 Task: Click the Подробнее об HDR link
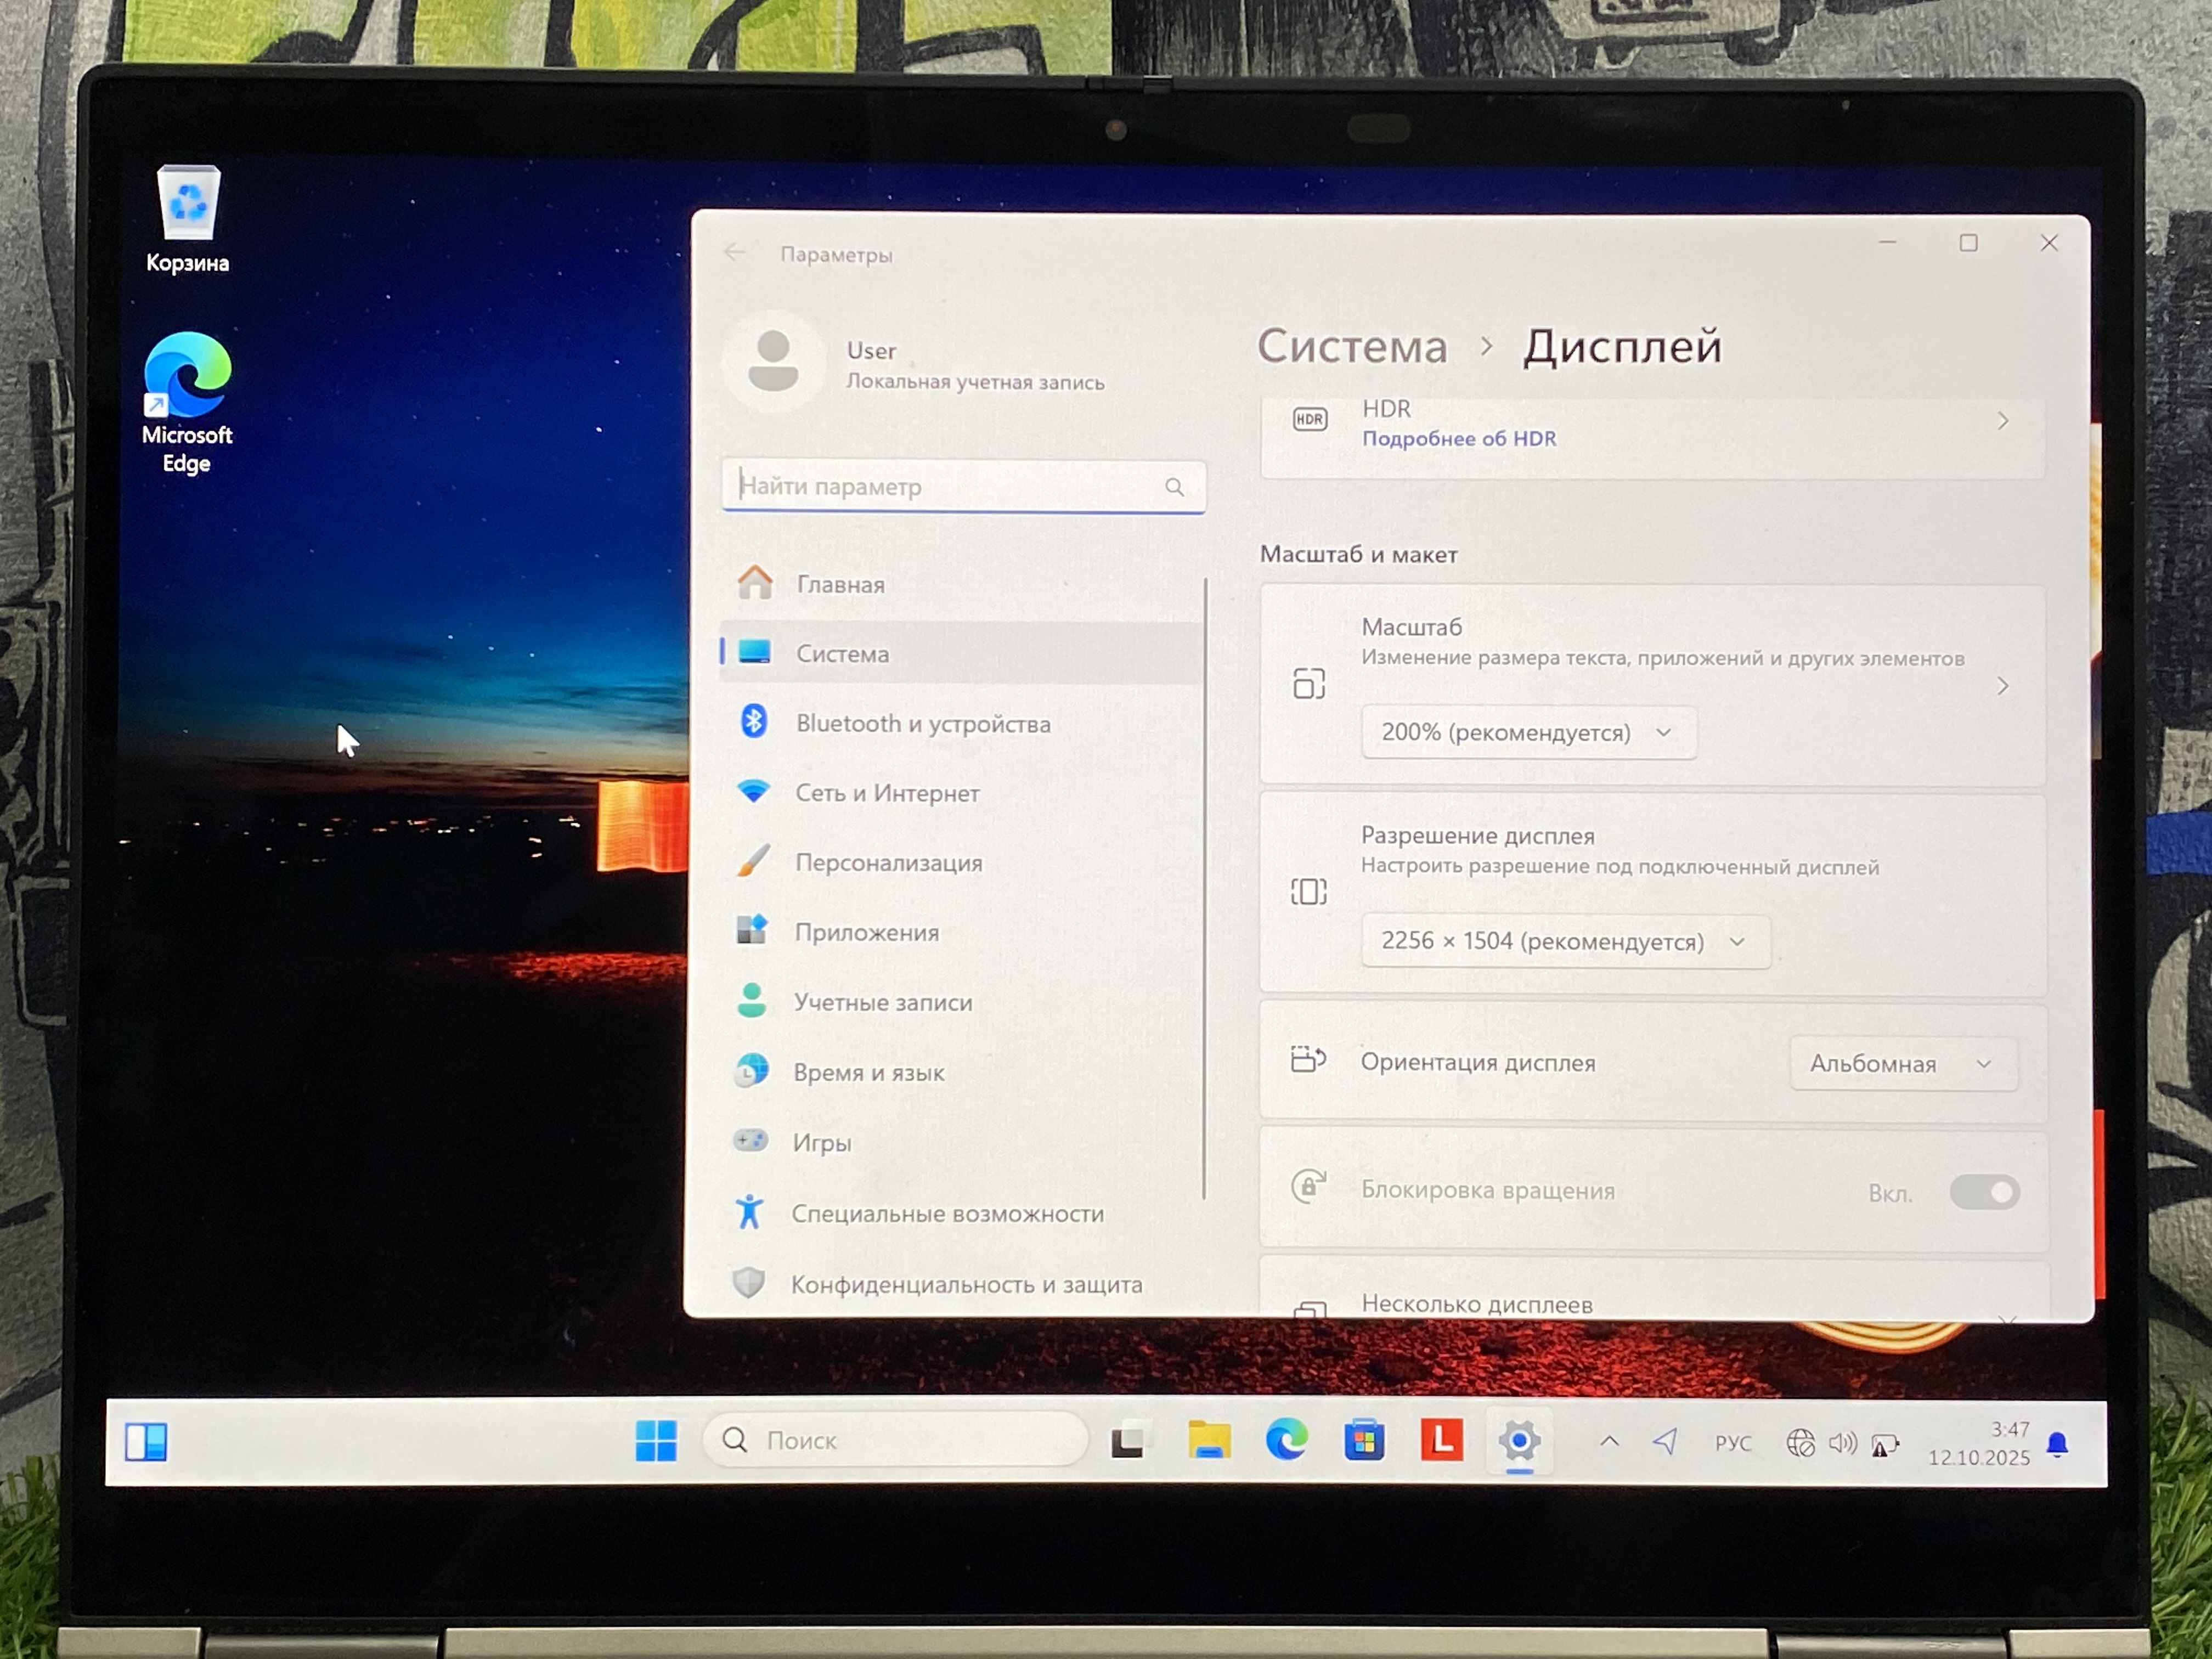tap(1458, 439)
